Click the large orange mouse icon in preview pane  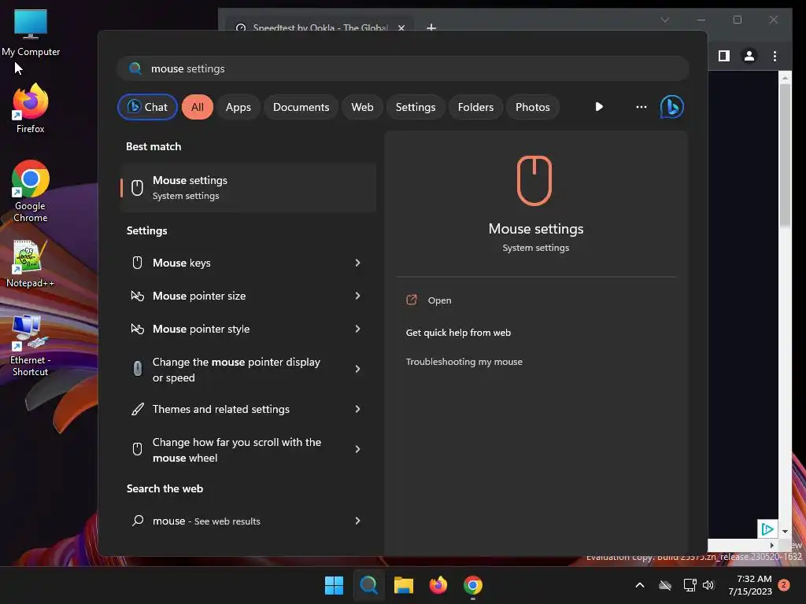pos(534,180)
